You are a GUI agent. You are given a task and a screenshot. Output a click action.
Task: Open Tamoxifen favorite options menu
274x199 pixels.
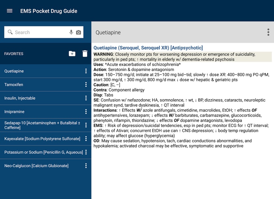tap(86, 85)
